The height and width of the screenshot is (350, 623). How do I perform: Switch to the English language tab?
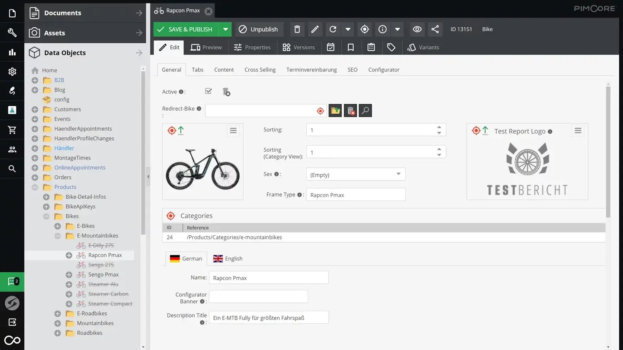228,258
